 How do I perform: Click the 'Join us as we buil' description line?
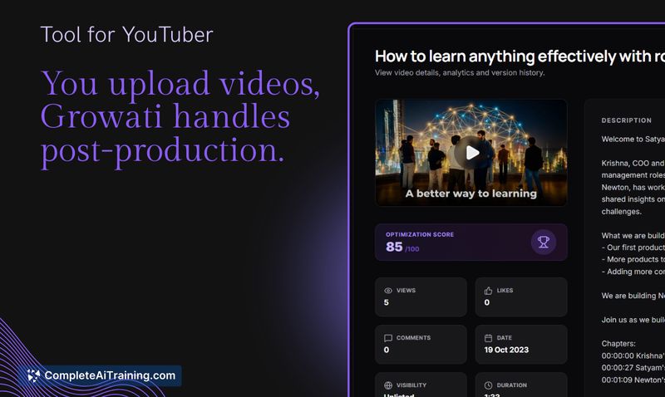click(x=633, y=320)
